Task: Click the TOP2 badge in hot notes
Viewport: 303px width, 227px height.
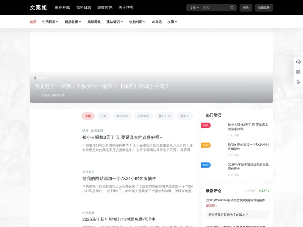Action: pyautogui.click(x=206, y=145)
